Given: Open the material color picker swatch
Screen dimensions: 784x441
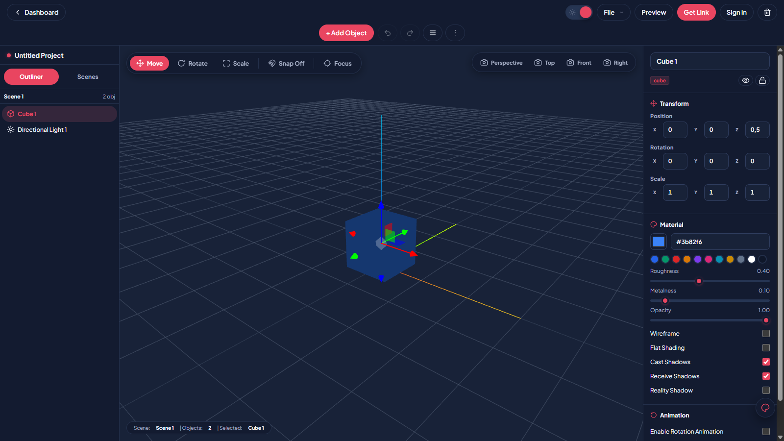Looking at the screenshot, I should [659, 242].
